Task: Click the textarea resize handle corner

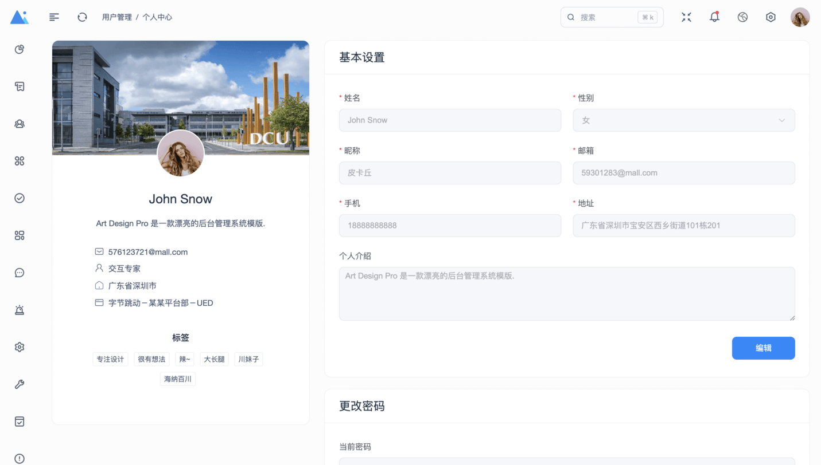Action: [x=792, y=318]
